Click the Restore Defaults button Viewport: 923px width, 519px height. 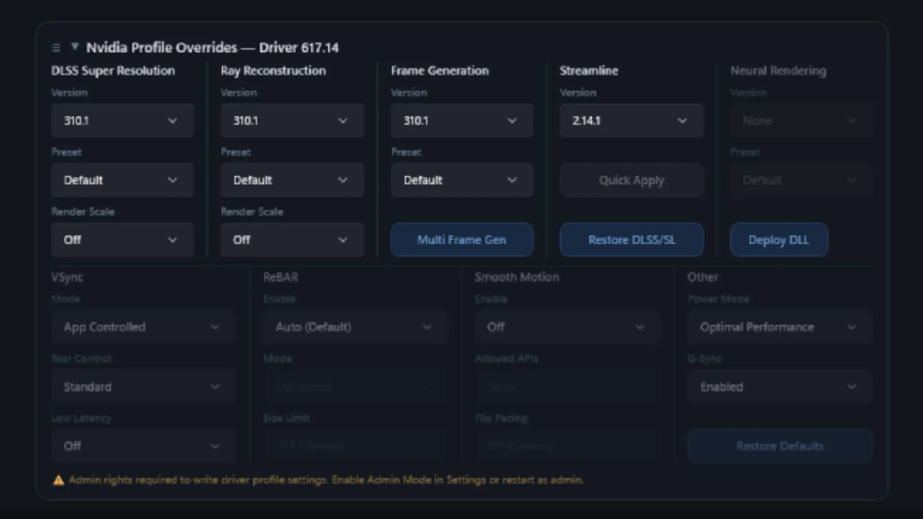point(780,446)
